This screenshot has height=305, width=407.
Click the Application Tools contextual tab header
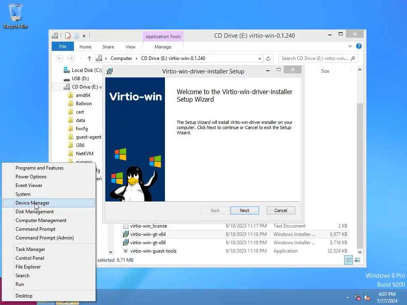point(163,37)
